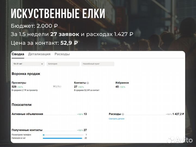This screenshot has height=147, width=196.
Task: Select the Расходы amount 1 427,2 ₽
Action: point(178,114)
